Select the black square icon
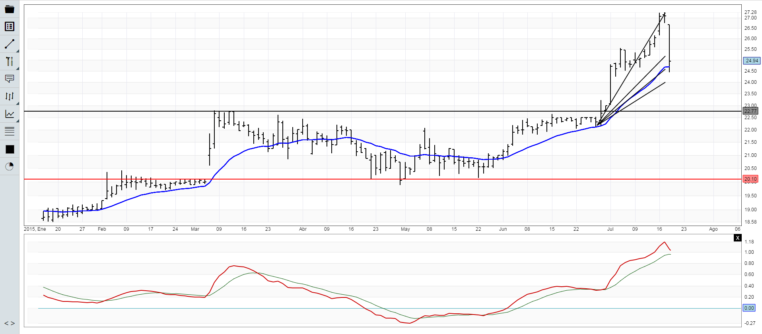The image size is (762, 334). tap(10, 149)
